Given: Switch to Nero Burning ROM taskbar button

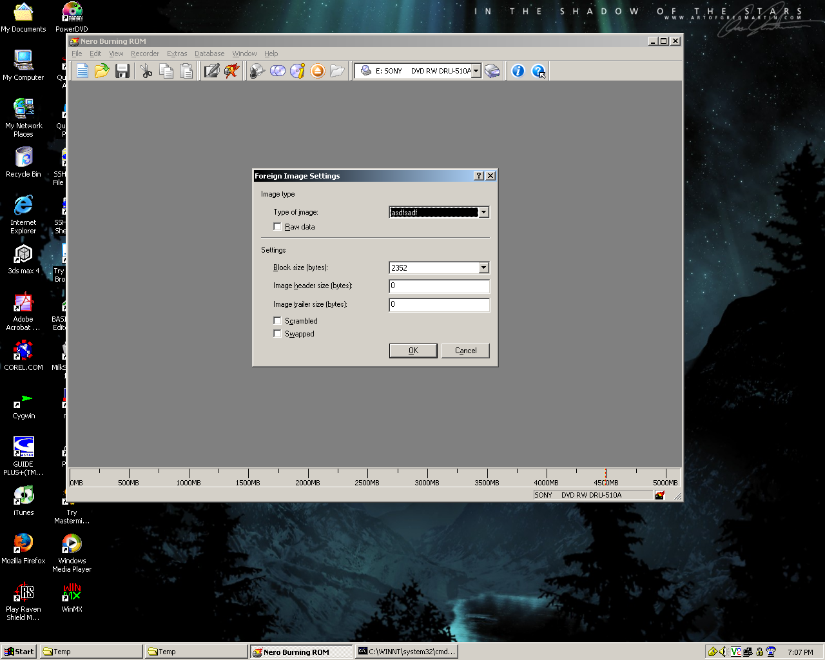Looking at the screenshot, I should 300,652.
